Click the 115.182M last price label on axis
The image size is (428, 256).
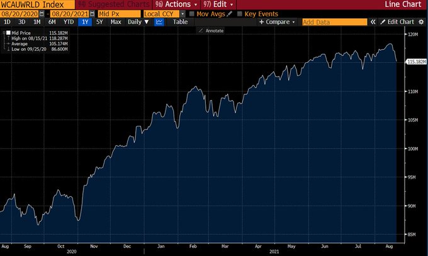[416, 62]
